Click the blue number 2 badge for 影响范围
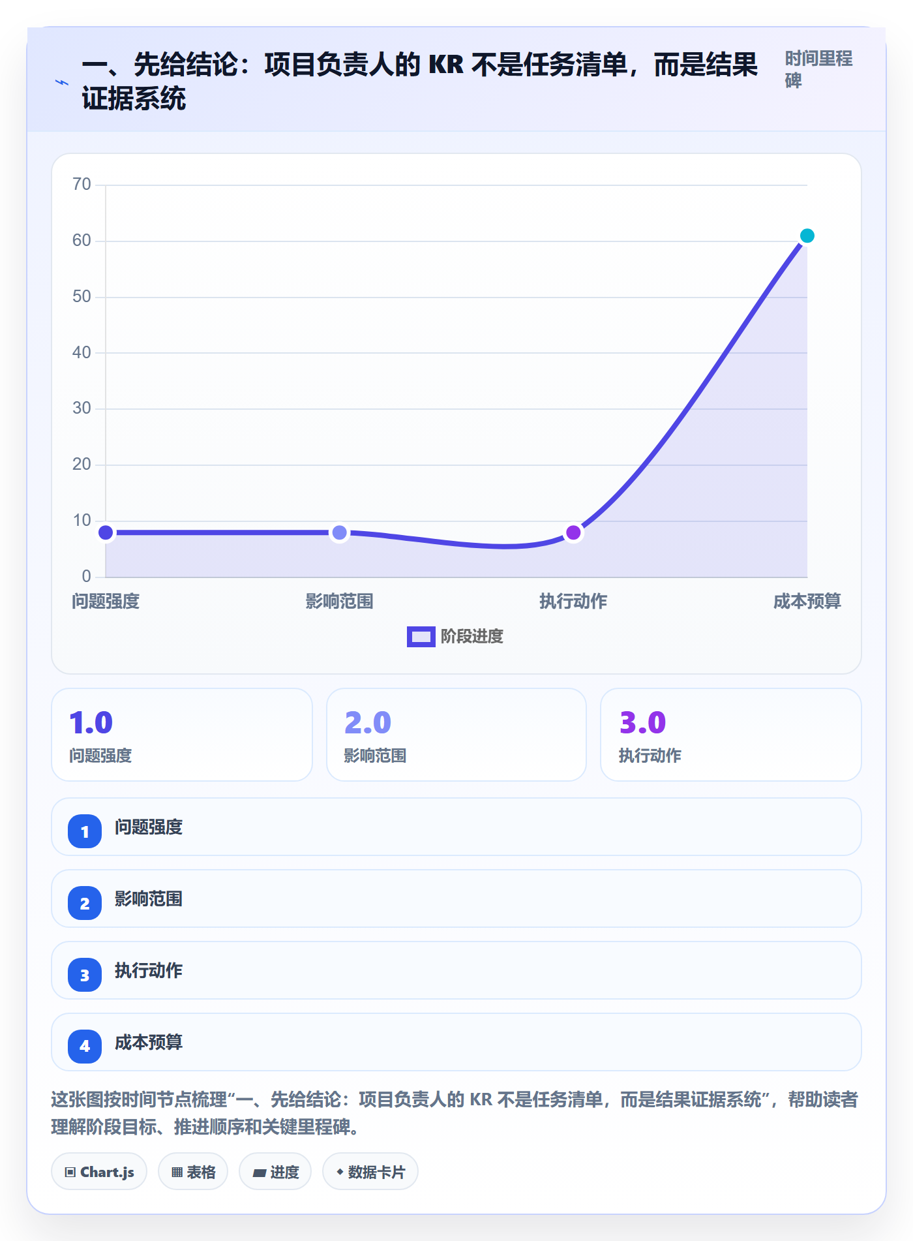 pyautogui.click(x=85, y=903)
